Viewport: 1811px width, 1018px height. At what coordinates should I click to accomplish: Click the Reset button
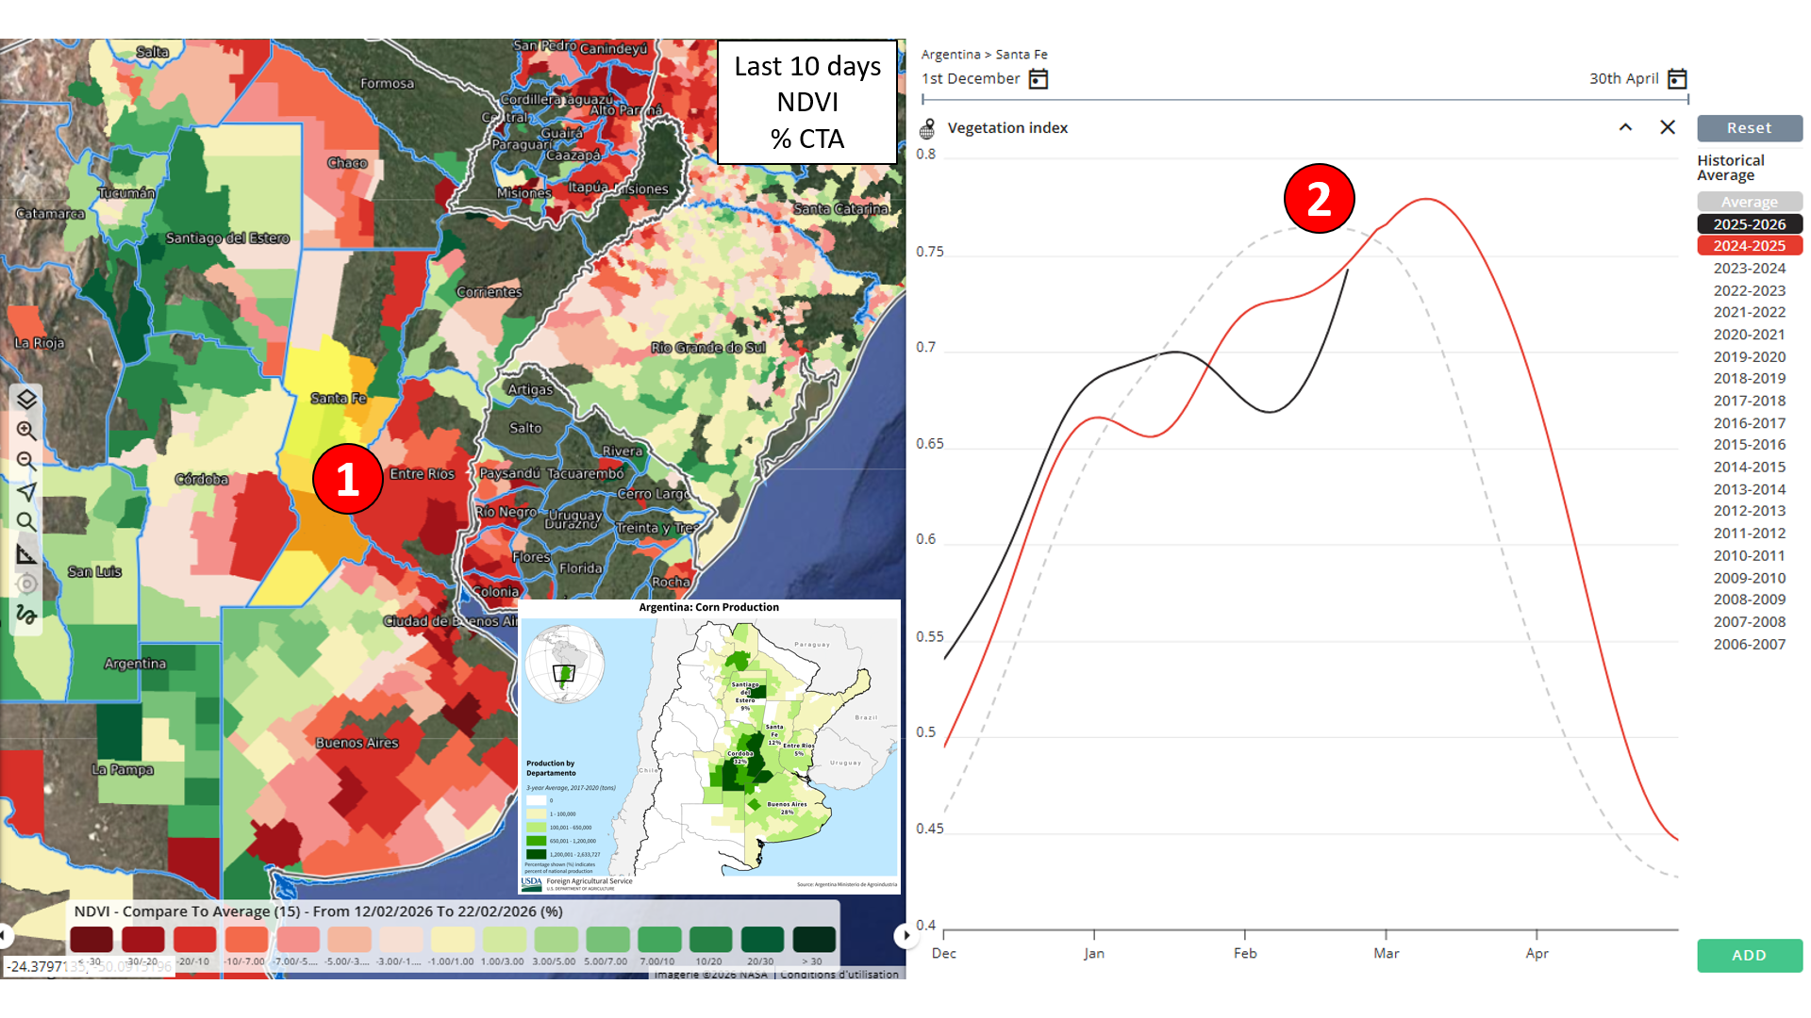pyautogui.click(x=1749, y=128)
